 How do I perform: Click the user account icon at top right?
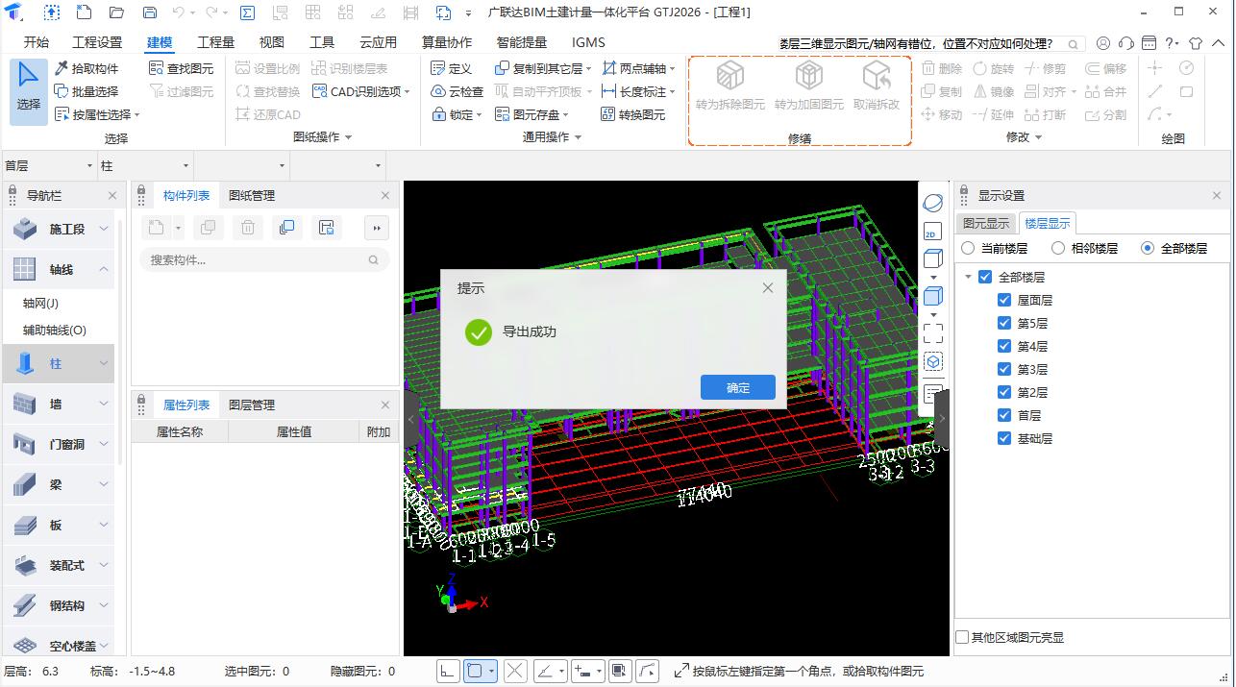pyautogui.click(x=1102, y=43)
